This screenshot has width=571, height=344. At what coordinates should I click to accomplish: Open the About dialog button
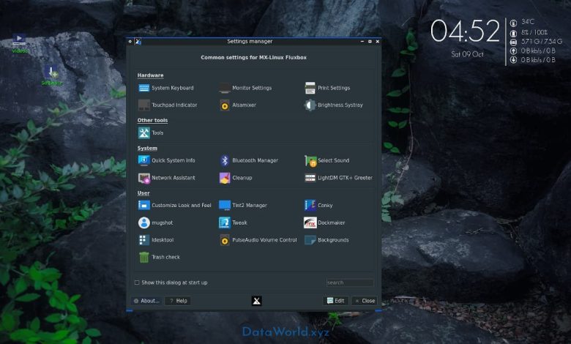pos(146,301)
